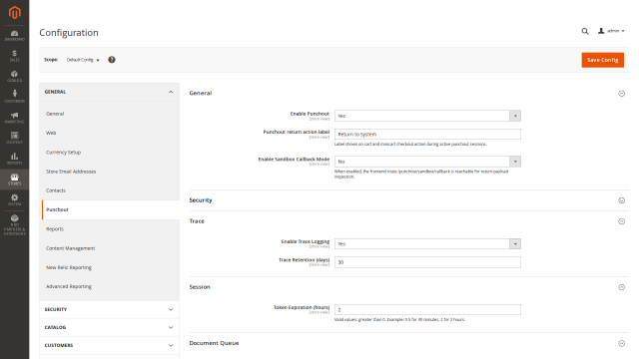
Task: Open the Content sidebar menu
Action: coord(14,138)
